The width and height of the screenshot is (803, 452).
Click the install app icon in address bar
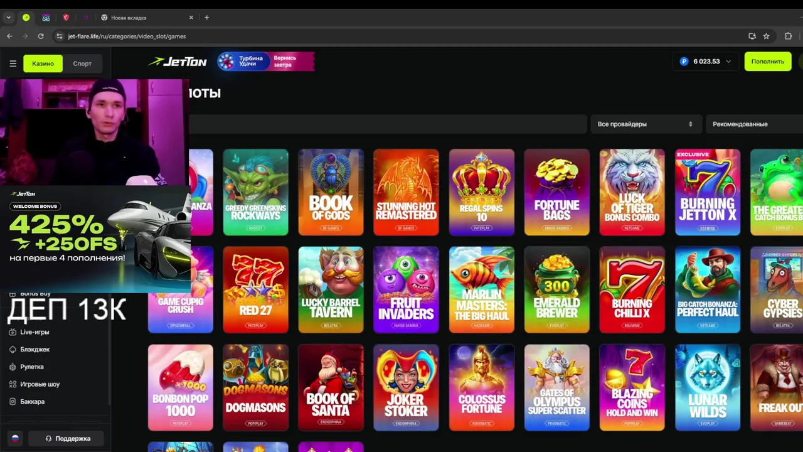752,36
